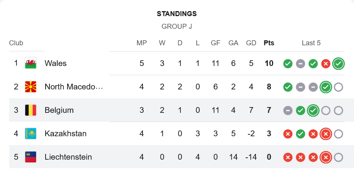Click North Macedonia's ringed latest win icon

[326, 87]
